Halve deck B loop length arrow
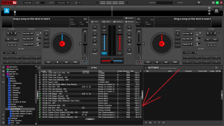Image resolution: width=224 pixels, height=126 pixels. tap(207, 33)
